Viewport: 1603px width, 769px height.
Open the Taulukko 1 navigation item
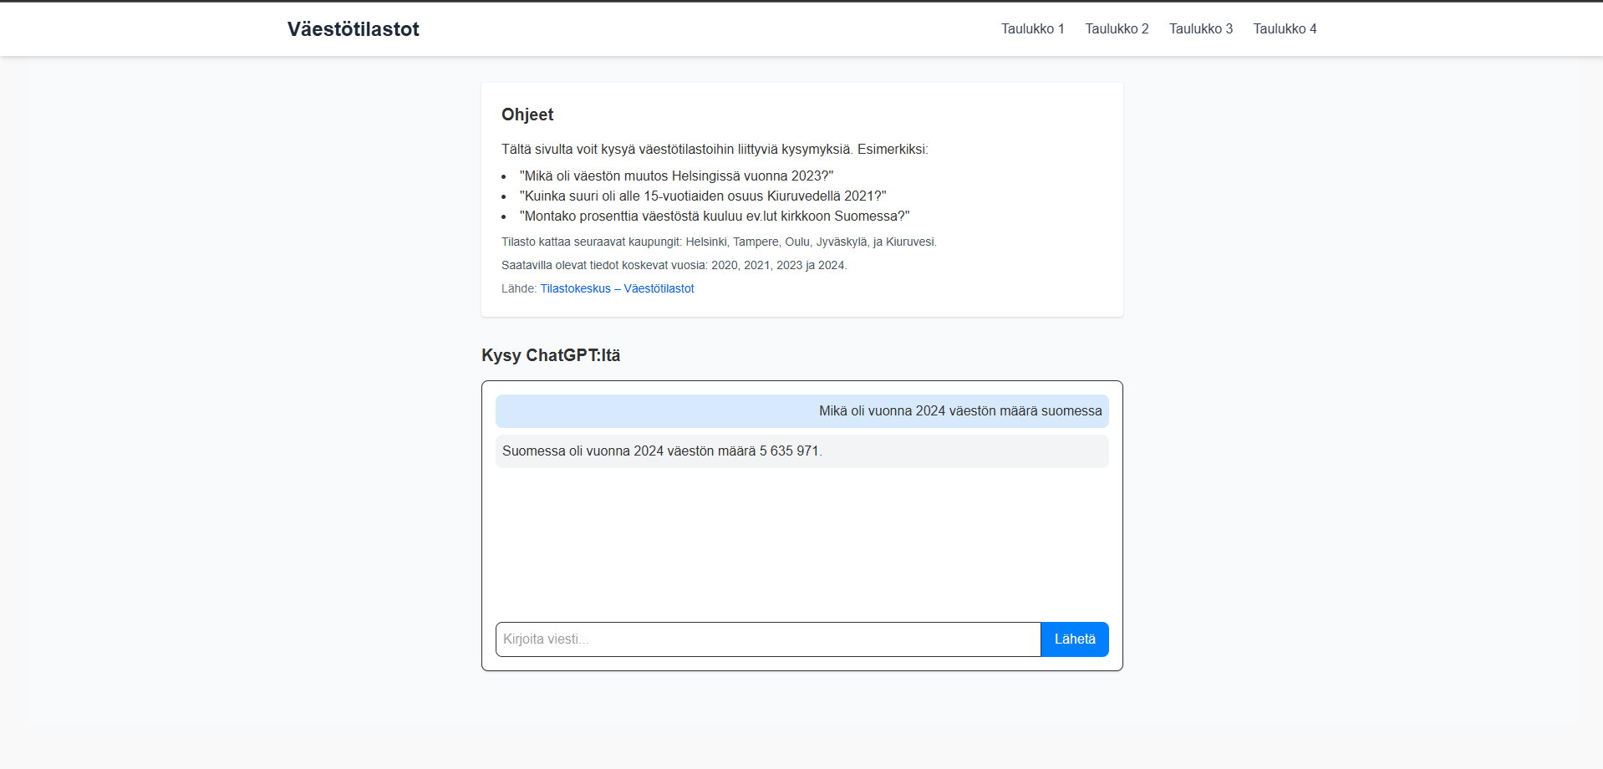pyautogui.click(x=1032, y=28)
